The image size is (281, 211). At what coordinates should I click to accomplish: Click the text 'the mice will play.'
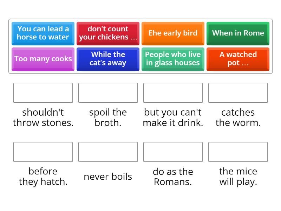click(x=238, y=177)
